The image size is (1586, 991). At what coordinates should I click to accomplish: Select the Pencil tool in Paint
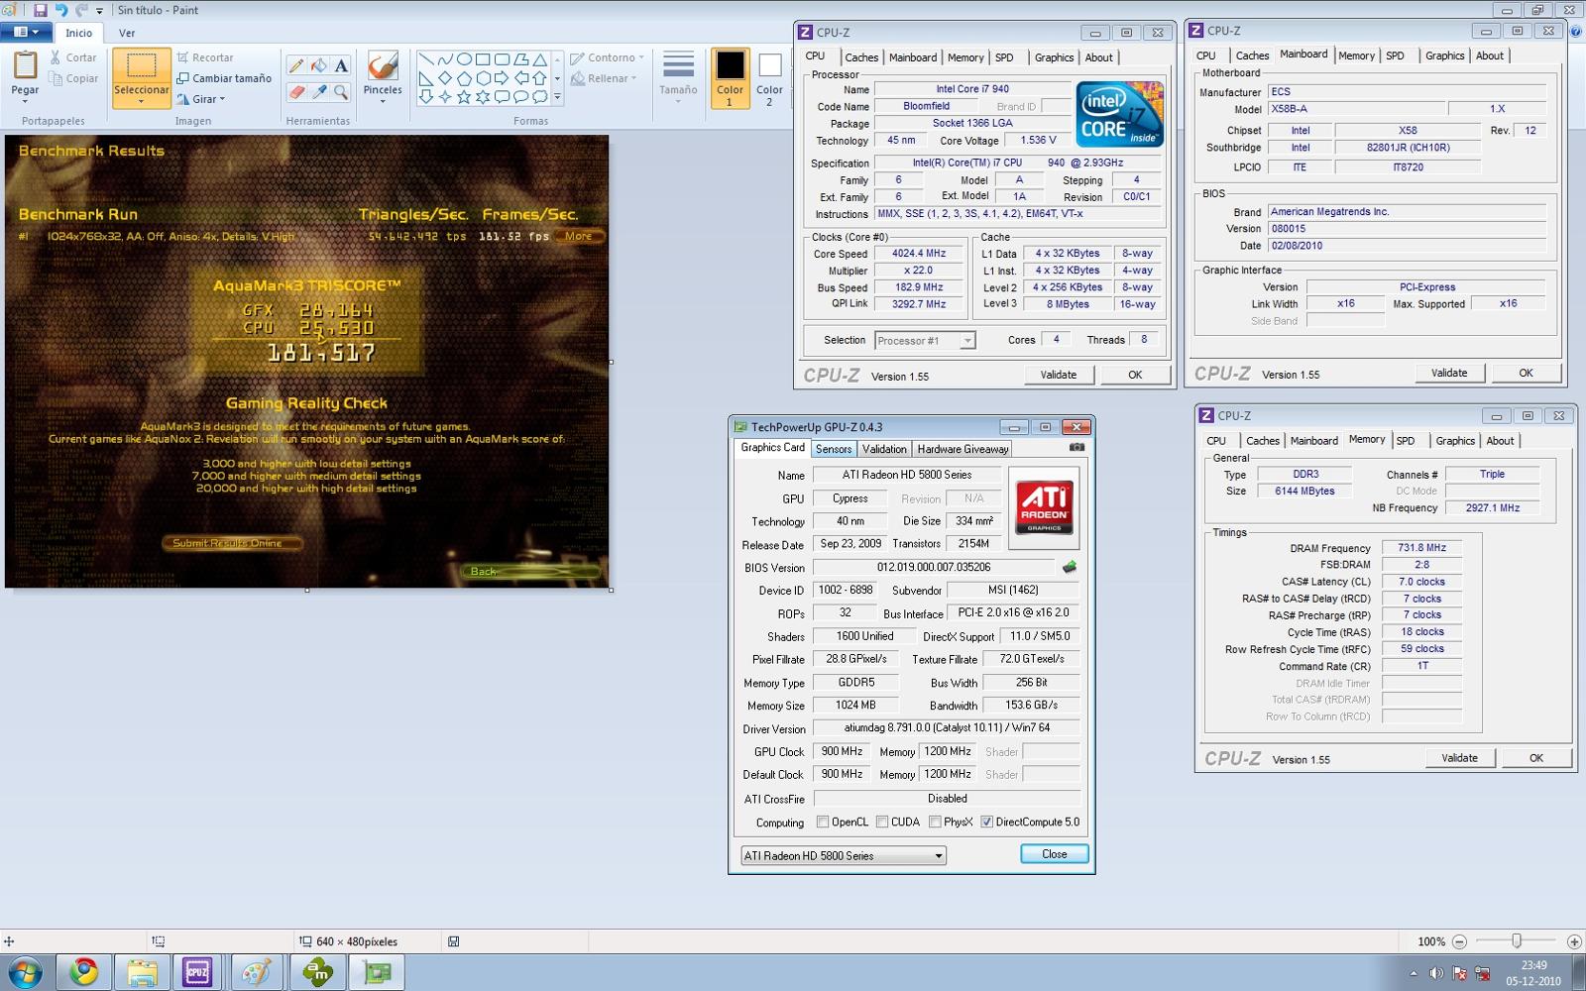(296, 65)
